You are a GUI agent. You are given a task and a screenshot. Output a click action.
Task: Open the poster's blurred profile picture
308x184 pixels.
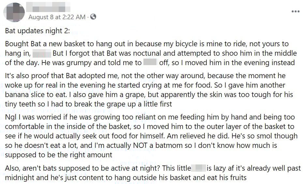[x=13, y=12]
